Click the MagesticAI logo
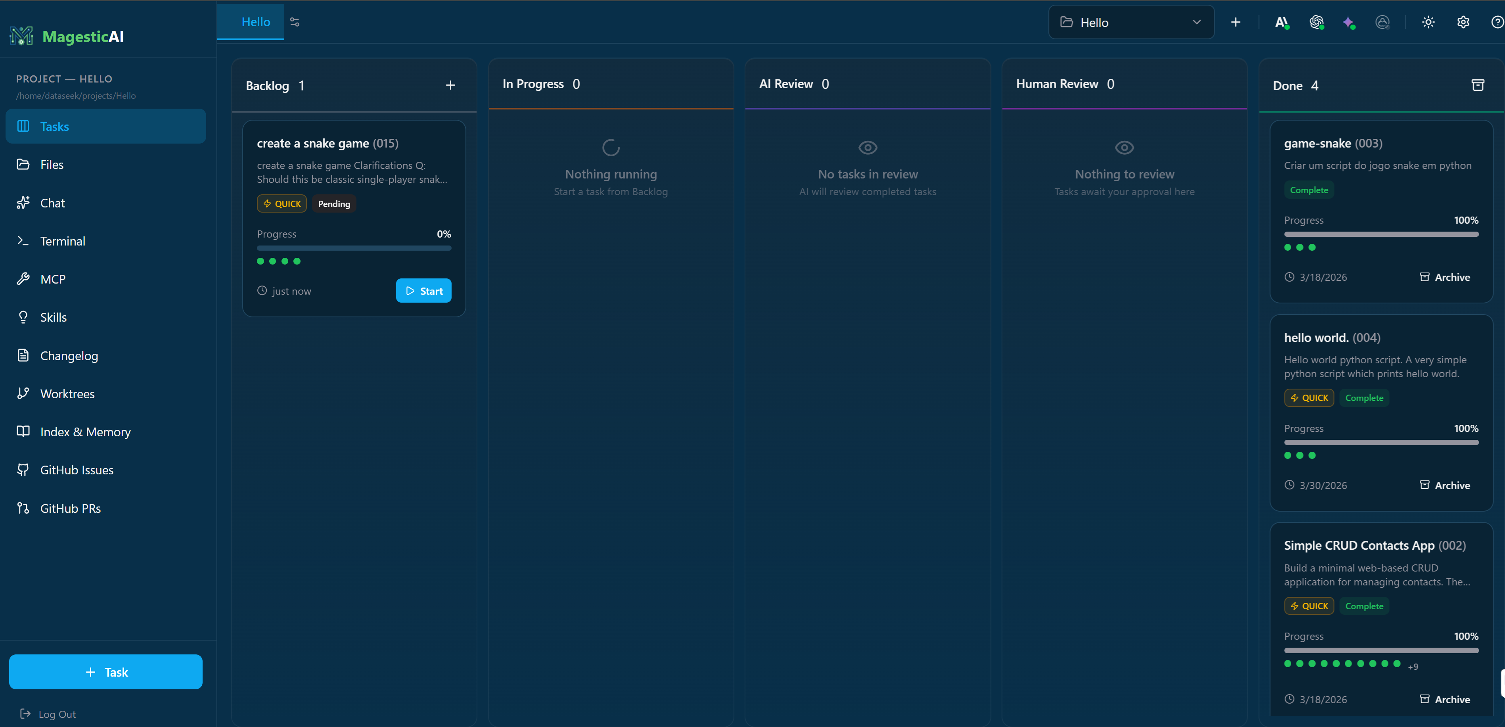 coord(67,36)
